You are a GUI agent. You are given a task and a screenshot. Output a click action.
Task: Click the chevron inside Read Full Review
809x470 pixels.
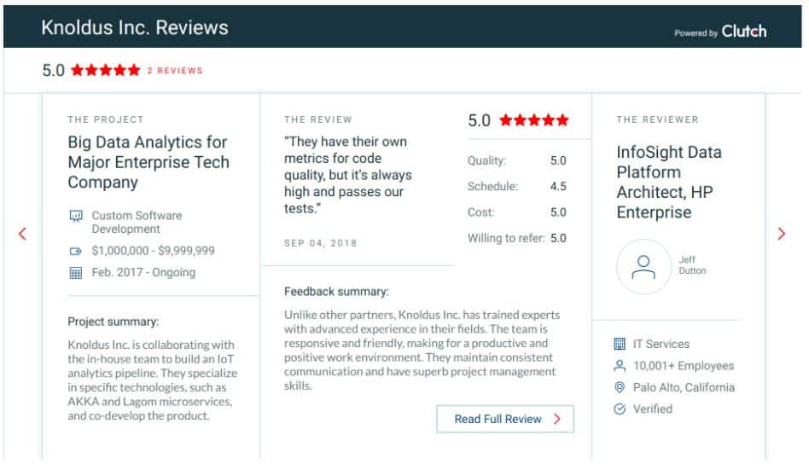coord(557,419)
